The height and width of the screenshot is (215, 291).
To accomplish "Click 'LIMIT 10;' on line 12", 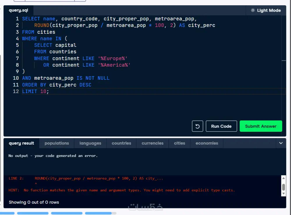I will pos(36,91).
